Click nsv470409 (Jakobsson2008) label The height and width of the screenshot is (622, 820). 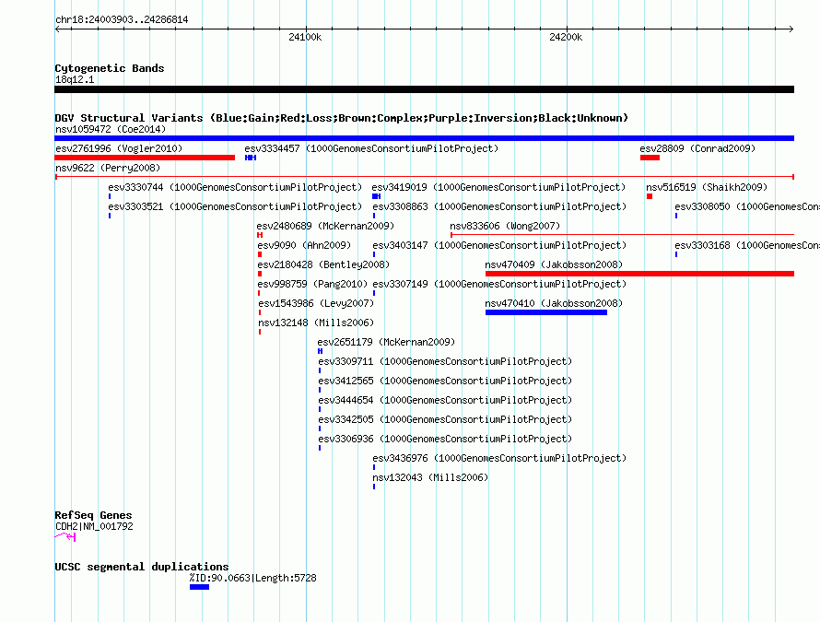pos(554,264)
